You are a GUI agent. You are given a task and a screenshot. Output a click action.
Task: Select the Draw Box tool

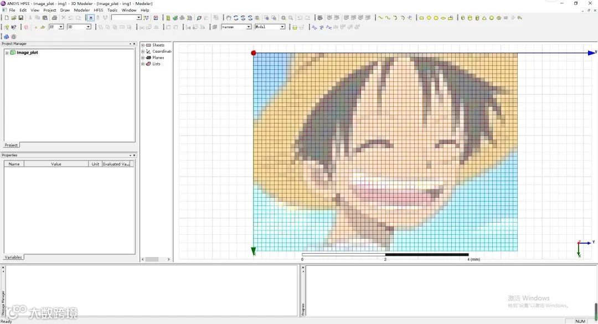pyautogui.click(x=462, y=18)
